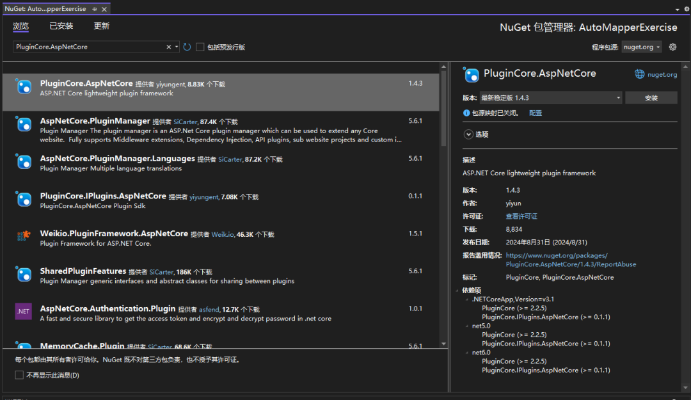Select the PluginCore.IPlugins.AspNetCore package name
This screenshot has width=691, height=400.
[103, 196]
